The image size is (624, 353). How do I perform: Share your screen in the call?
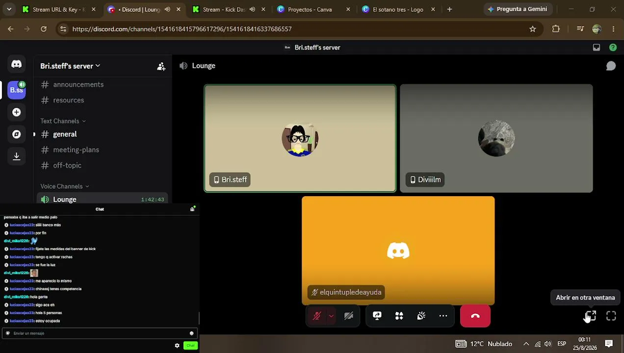pos(377,316)
